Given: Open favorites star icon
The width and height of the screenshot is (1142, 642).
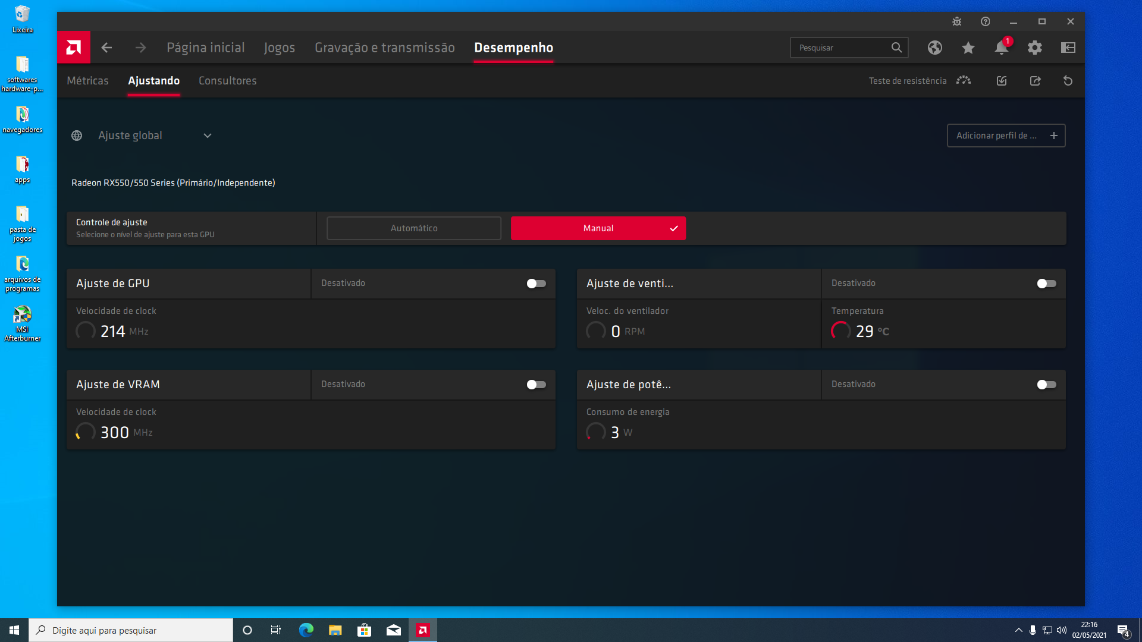Looking at the screenshot, I should (x=968, y=48).
